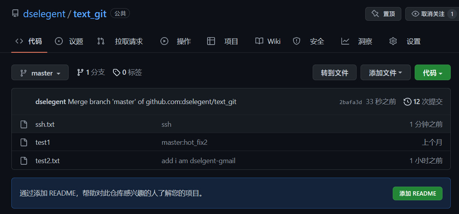Open the test2.txt file
Screen dimensions: 459x214
pos(47,160)
